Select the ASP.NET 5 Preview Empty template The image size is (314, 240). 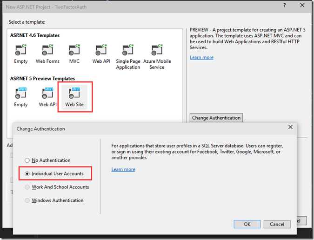(x=20, y=97)
